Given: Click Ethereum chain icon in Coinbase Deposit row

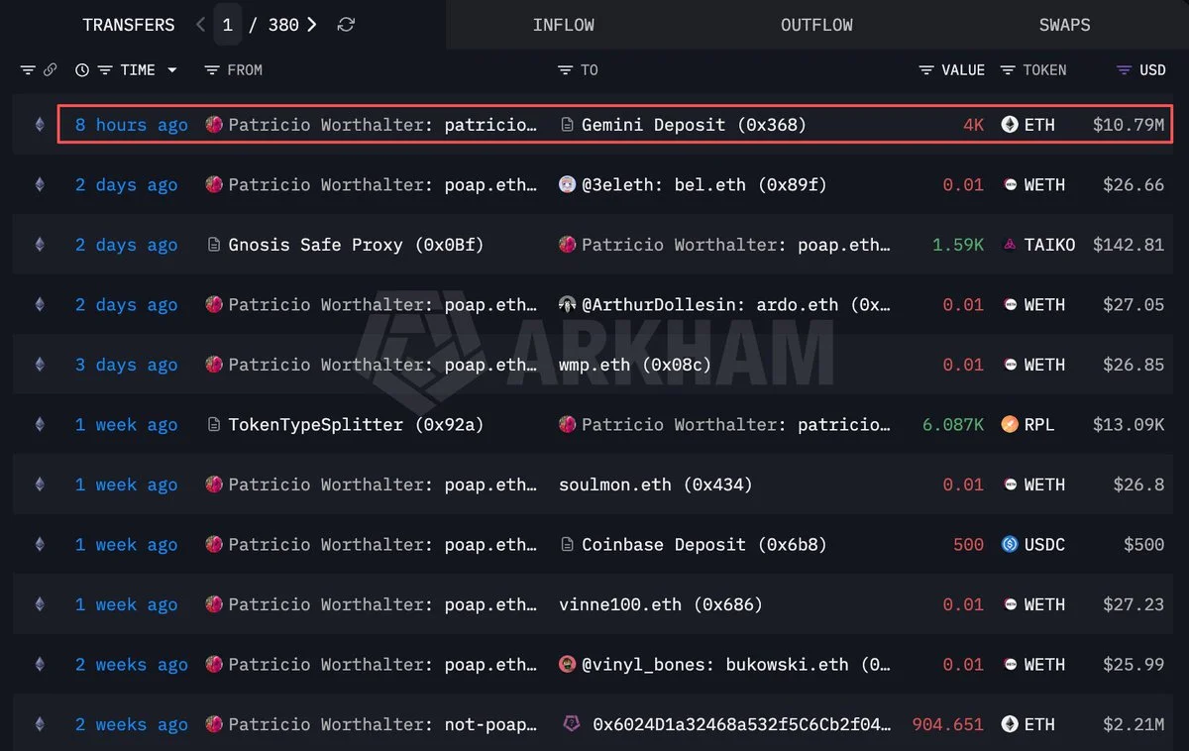Looking at the screenshot, I should coord(40,544).
